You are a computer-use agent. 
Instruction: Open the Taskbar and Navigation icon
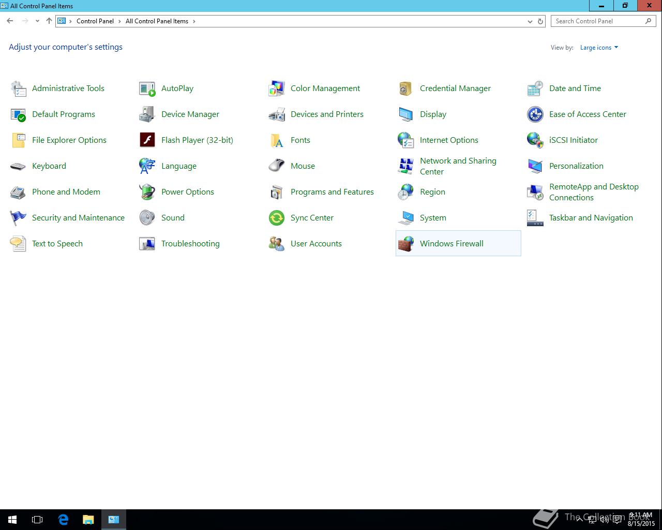click(x=535, y=218)
